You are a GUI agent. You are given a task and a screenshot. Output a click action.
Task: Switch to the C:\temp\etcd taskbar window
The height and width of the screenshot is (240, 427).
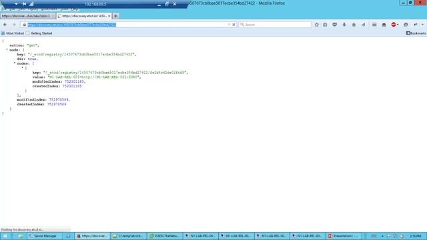tap(128, 236)
